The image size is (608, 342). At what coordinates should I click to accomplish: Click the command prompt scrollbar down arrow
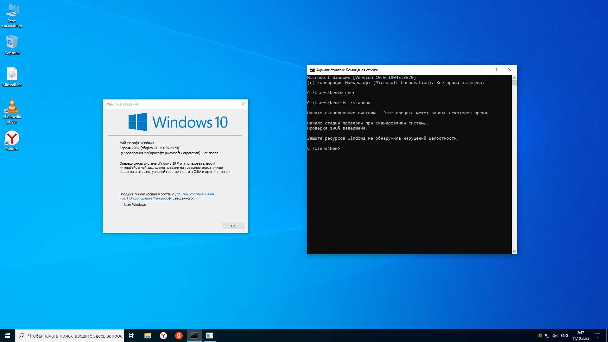point(514,251)
